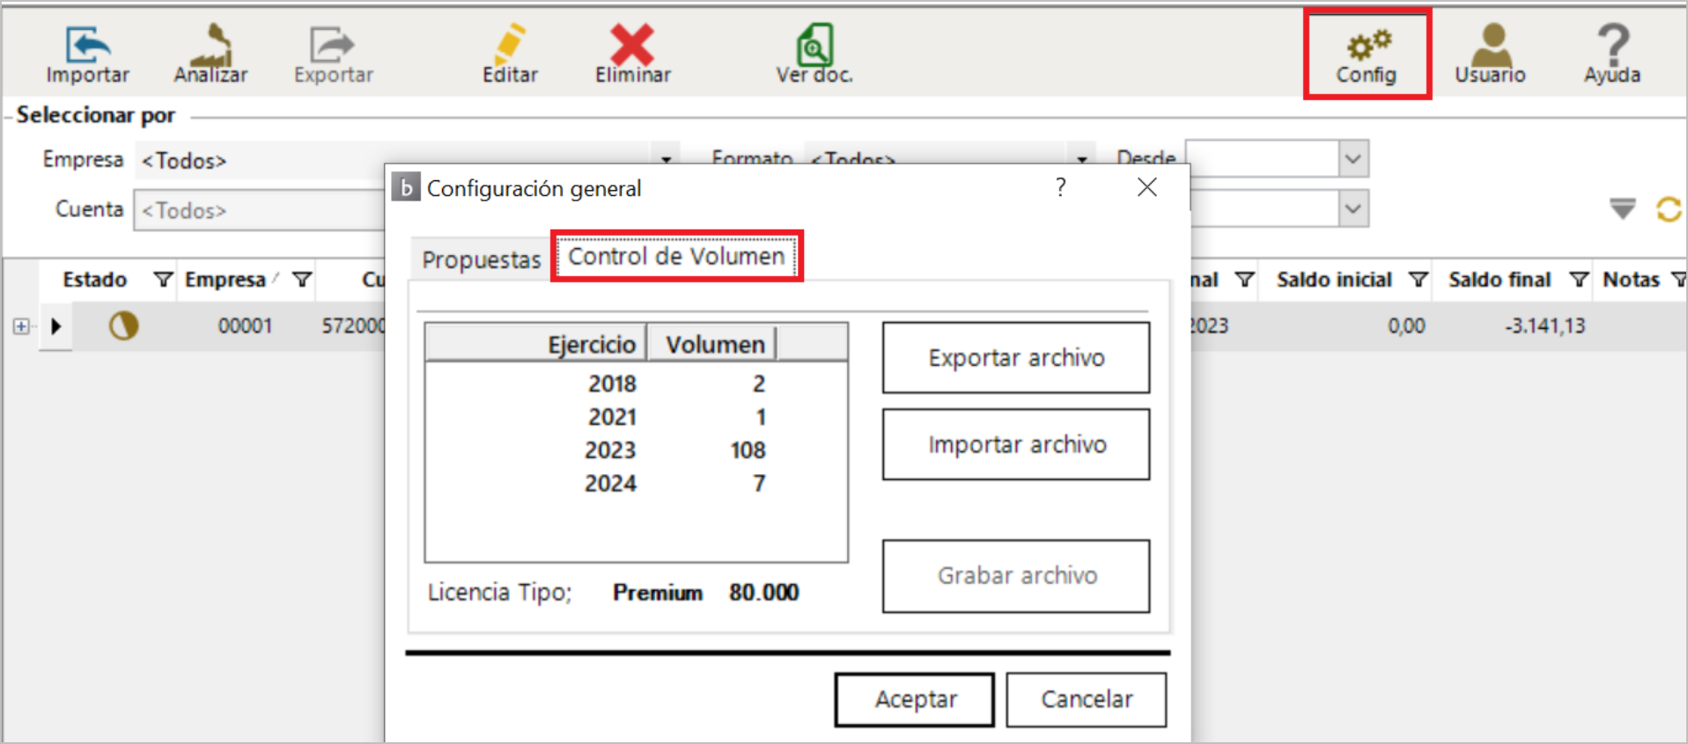
Task: Click the Exportar archivo button
Action: 1016,358
